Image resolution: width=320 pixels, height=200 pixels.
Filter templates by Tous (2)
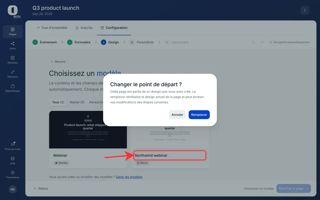pos(58,102)
